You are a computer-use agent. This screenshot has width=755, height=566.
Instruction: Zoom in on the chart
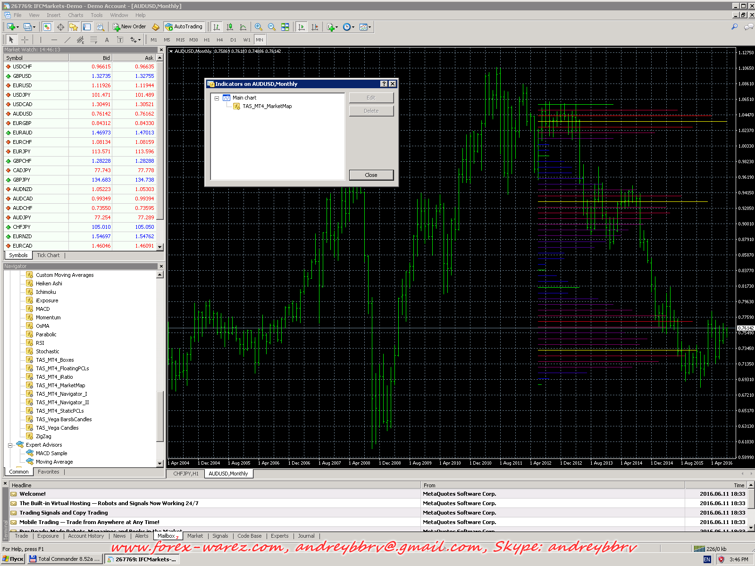[x=259, y=27]
